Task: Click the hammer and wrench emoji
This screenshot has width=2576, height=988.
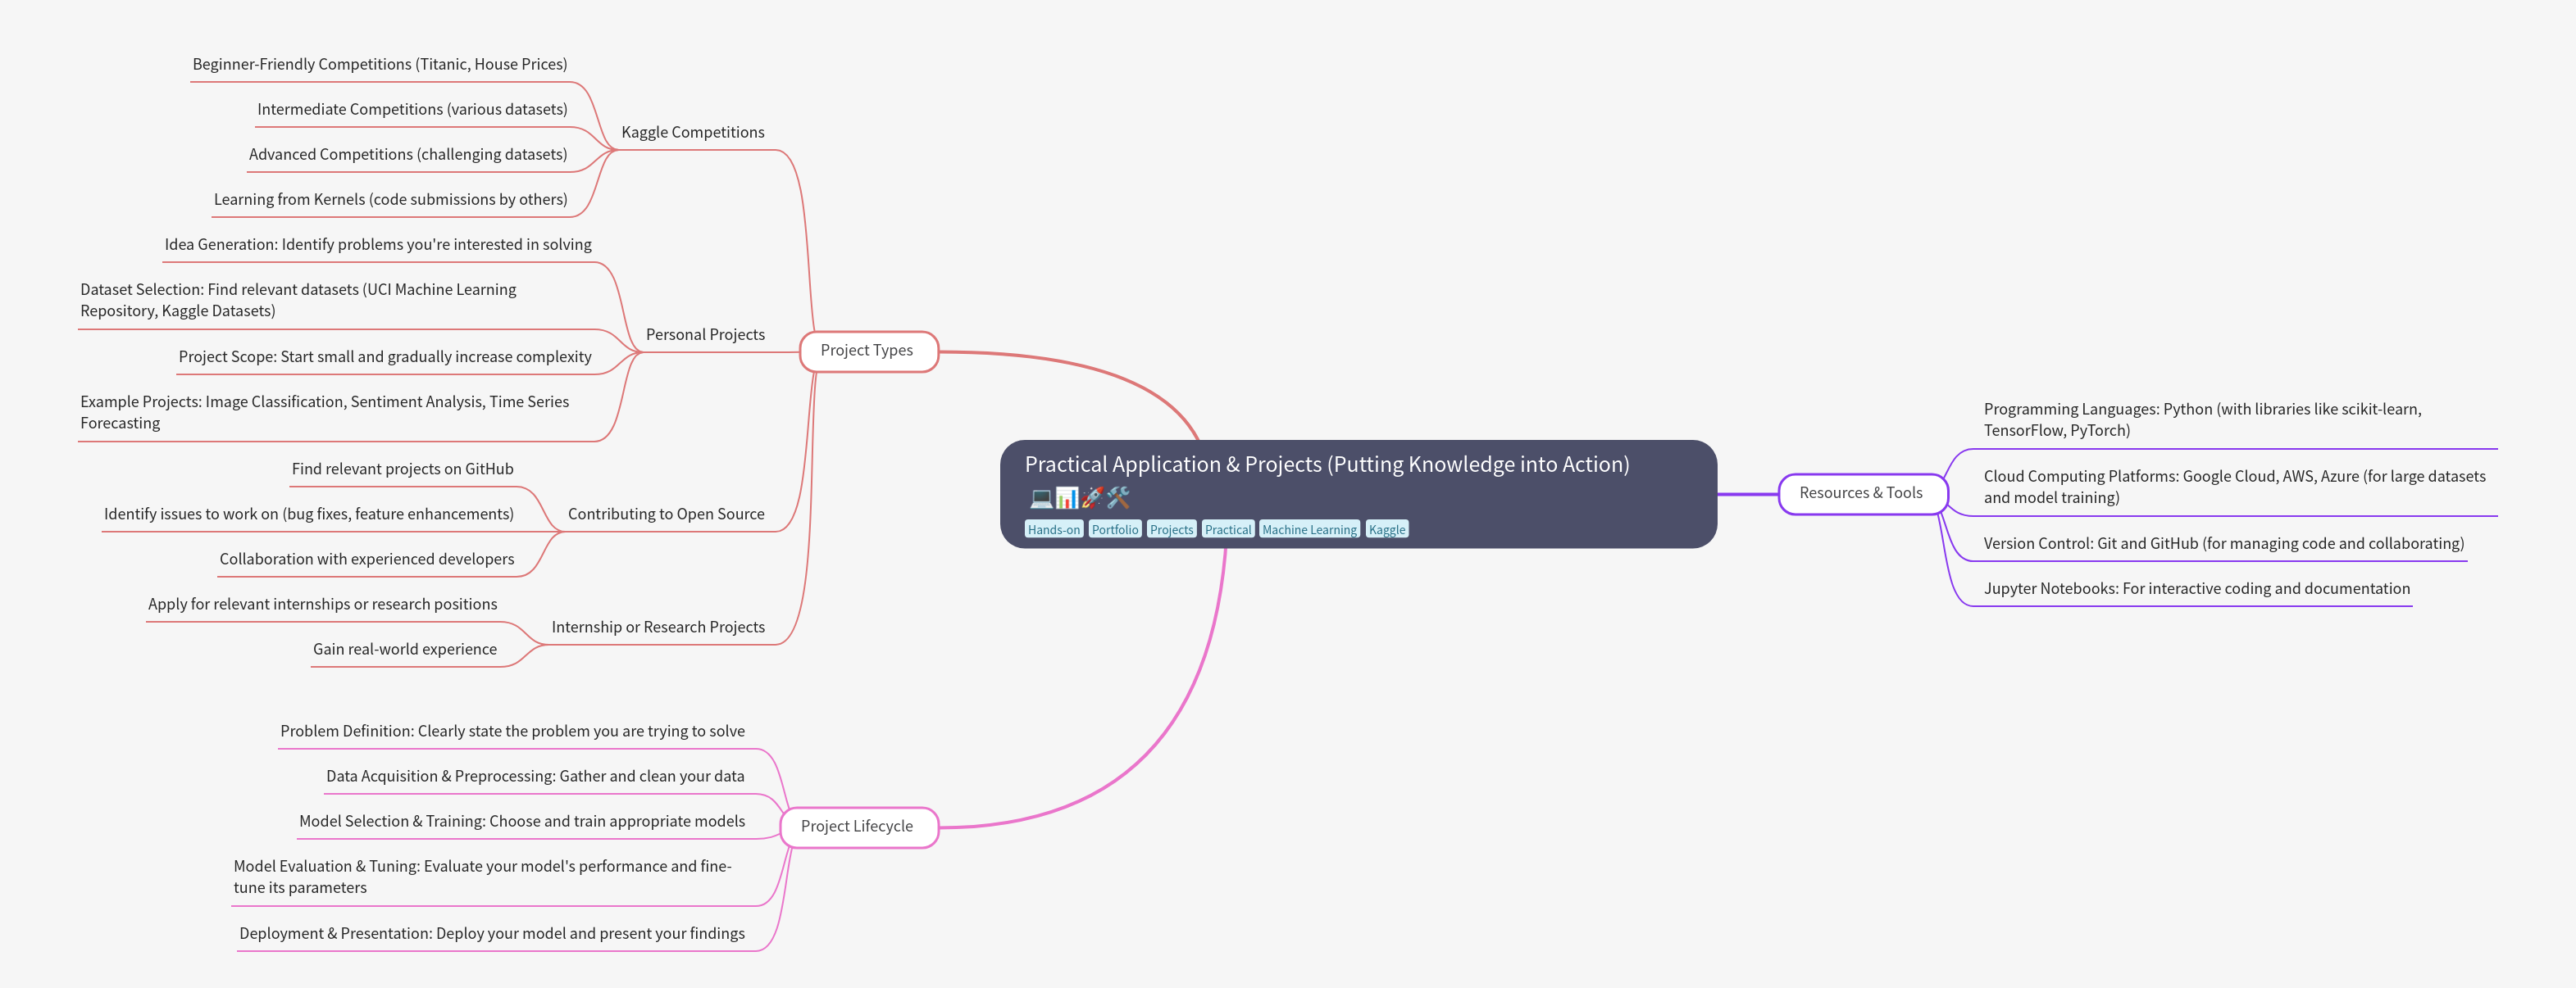Action: pyautogui.click(x=1118, y=496)
